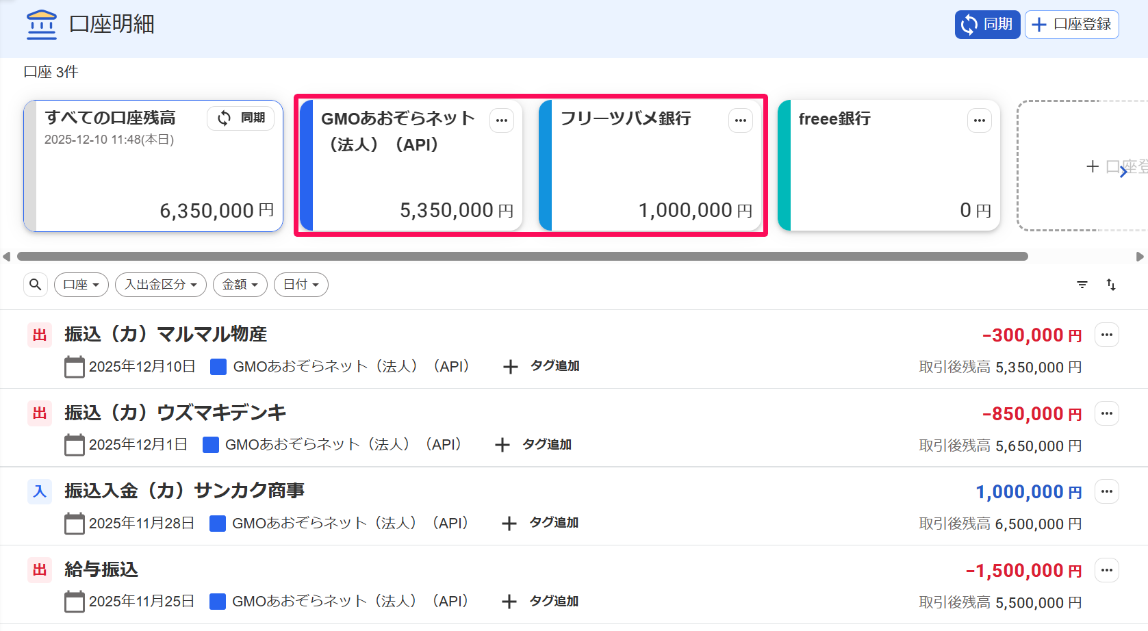Click the 口座 3件 count label
The image size is (1148, 631).
(x=51, y=73)
